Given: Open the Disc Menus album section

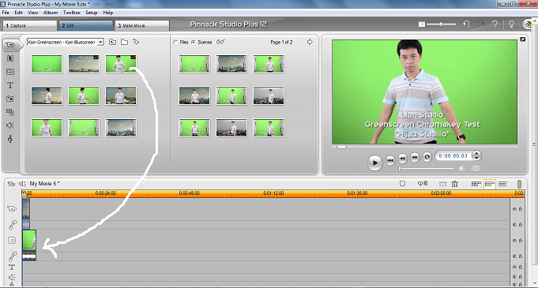Looking at the screenshot, I should 10,112.
